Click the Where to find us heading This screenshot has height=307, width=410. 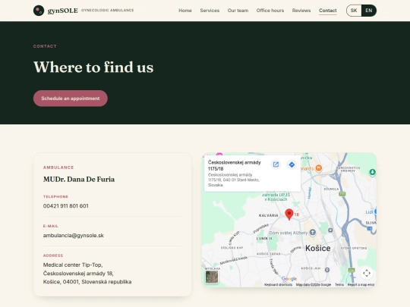coord(93,67)
